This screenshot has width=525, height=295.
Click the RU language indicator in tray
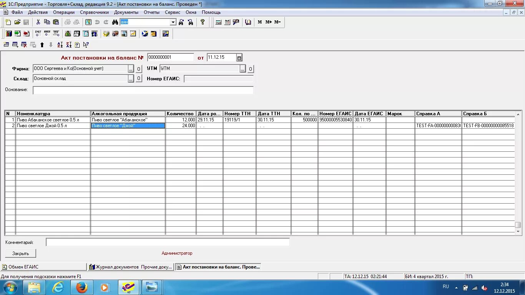[446, 287]
